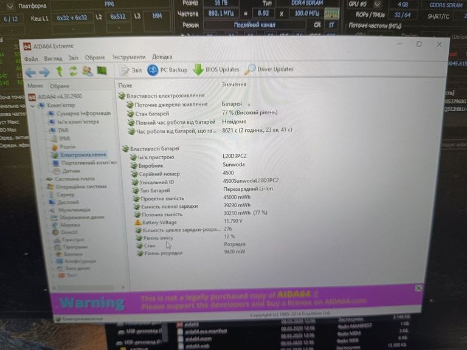Click the blue Forward arrow in AIDA64 toolbar
This screenshot has height=350, width=467.
click(x=44, y=72)
